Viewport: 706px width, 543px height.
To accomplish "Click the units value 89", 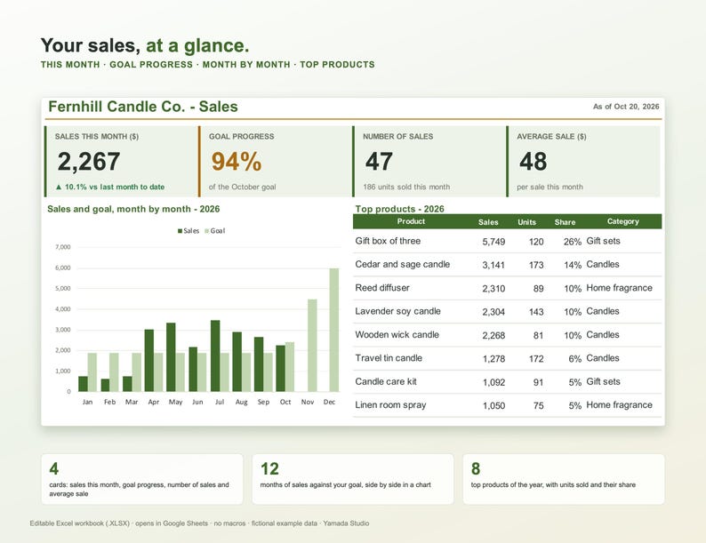I will [x=539, y=288].
